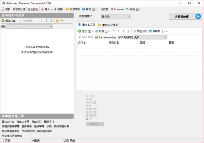Click the 重构文件名 method link

8,121
